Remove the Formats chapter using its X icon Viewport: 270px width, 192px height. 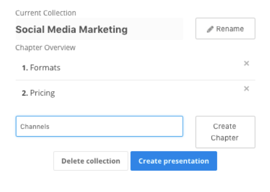click(246, 63)
